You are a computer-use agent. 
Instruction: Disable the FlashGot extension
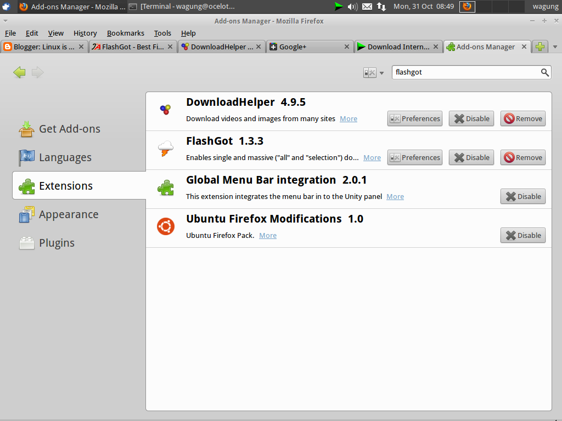pyautogui.click(x=471, y=157)
